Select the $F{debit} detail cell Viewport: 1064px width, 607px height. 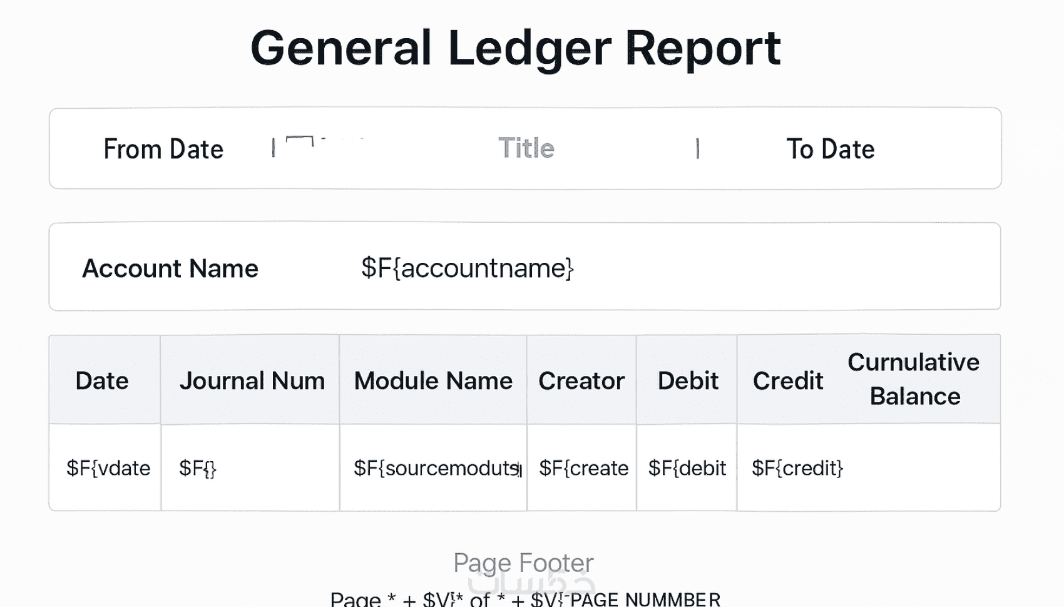(687, 468)
